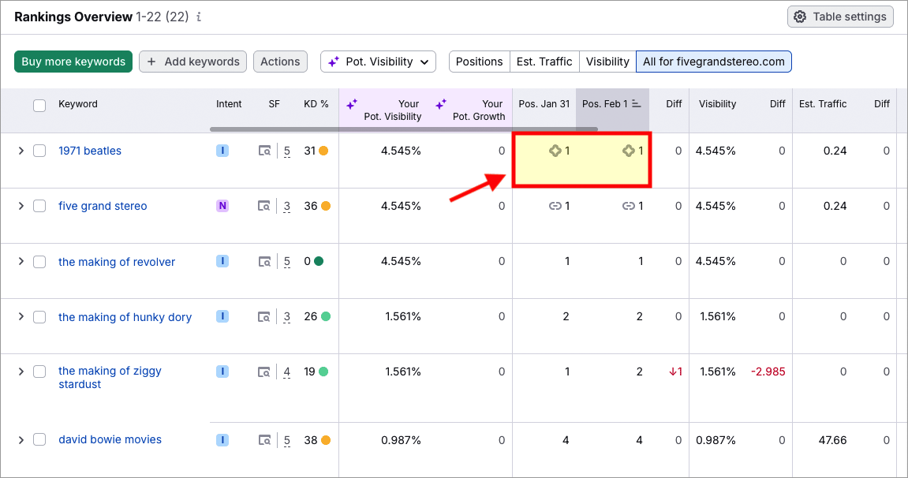
Task: Click the sparkle icon inside the Pot. Visibility filter
Action: (x=332, y=61)
